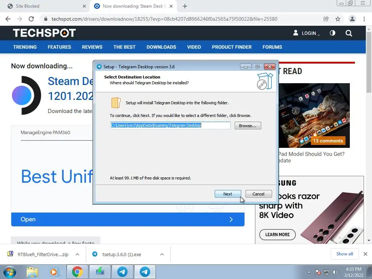This screenshot has width=372, height=279.
Task: Open TRENDING nav item
Action: tap(25, 47)
